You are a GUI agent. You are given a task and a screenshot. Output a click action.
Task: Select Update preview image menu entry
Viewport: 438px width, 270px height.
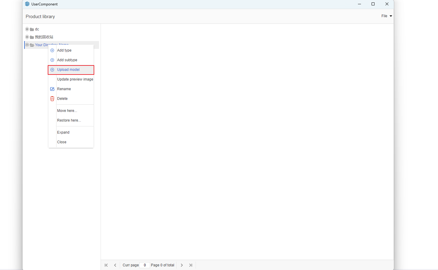coord(75,79)
